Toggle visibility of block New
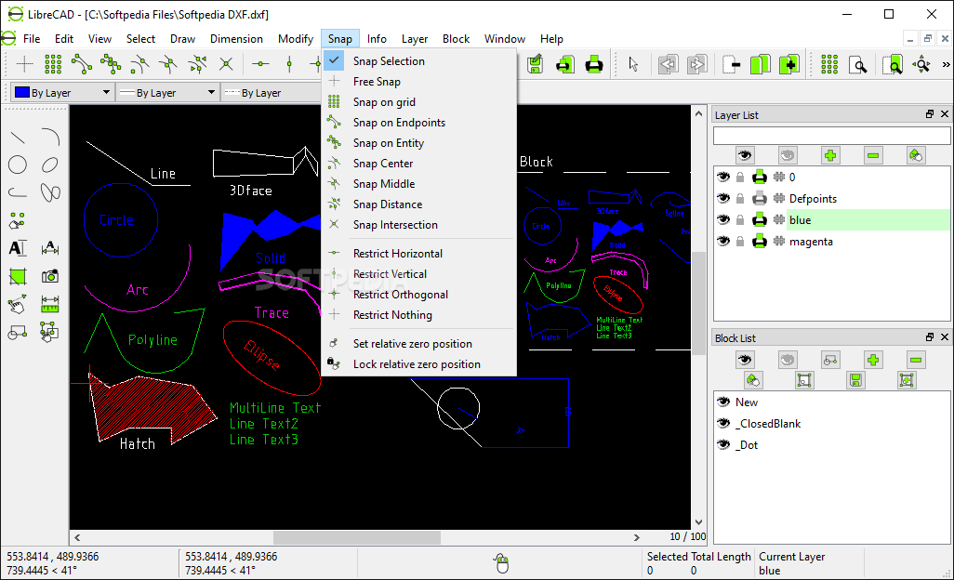The height and width of the screenshot is (580, 954). tap(722, 402)
